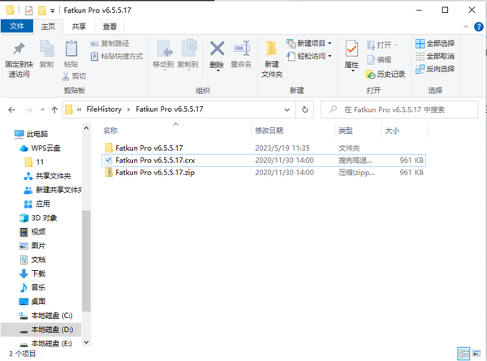Click sidebar scrollbar down arrow
This screenshot has width=487, height=361.
(86, 342)
